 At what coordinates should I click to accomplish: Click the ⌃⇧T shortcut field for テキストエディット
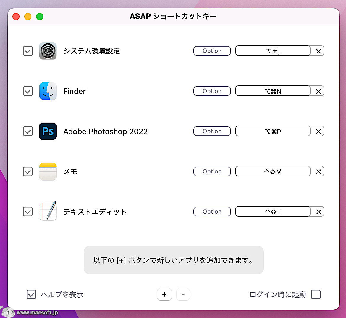coord(273,212)
